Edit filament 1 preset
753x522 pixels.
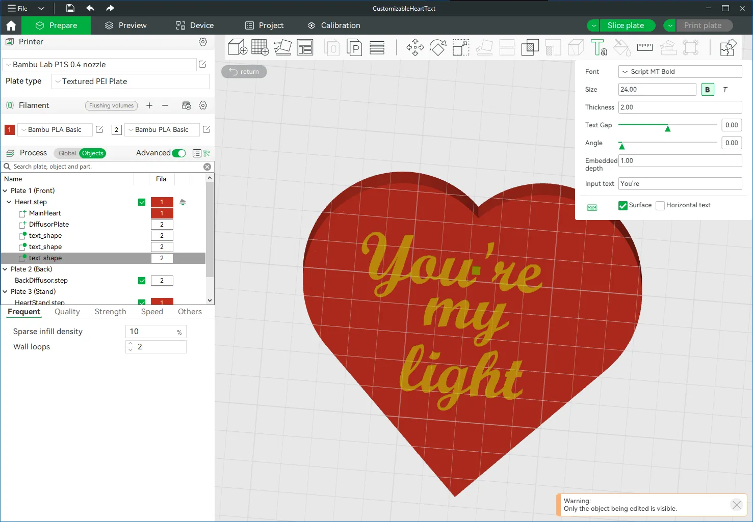pos(100,129)
